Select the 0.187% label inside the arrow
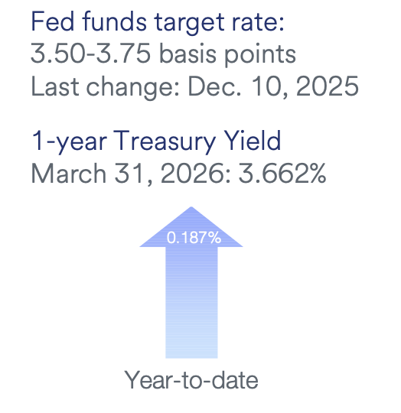This screenshot has width=401, height=413. [x=194, y=238]
